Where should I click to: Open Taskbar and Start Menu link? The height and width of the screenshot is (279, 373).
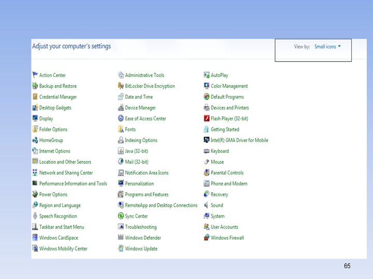62,227
